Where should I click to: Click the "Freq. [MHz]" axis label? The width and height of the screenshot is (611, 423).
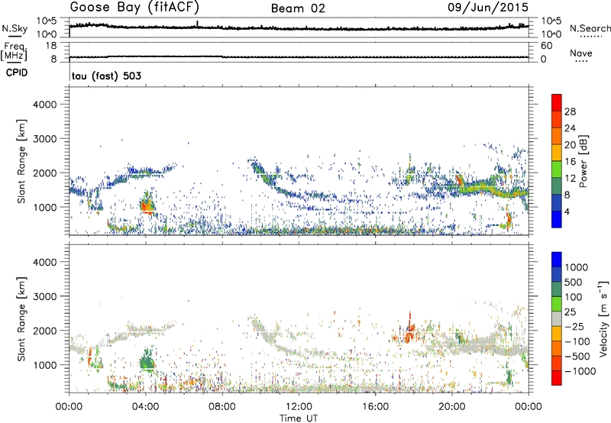[15, 51]
